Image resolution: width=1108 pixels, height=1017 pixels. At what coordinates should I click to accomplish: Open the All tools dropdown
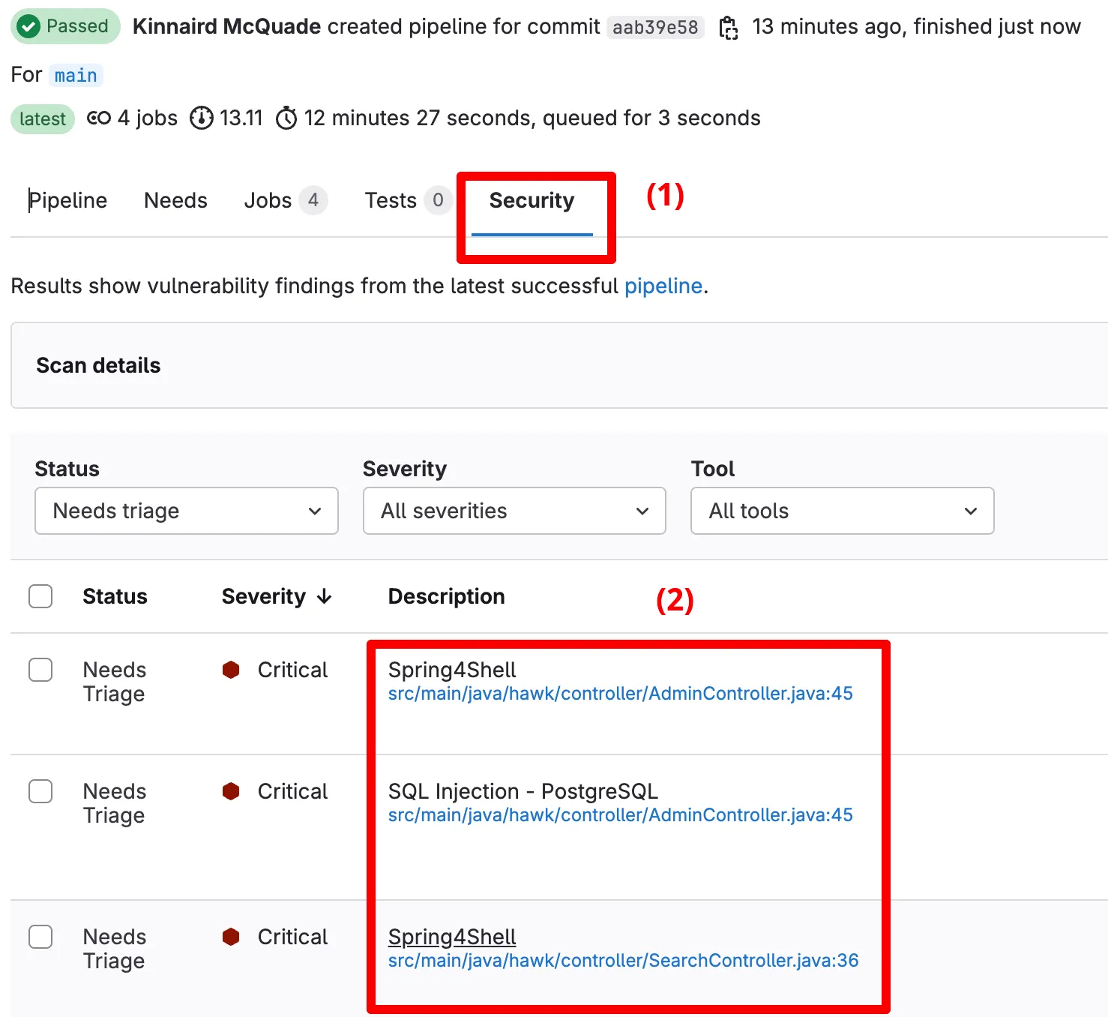pos(843,511)
